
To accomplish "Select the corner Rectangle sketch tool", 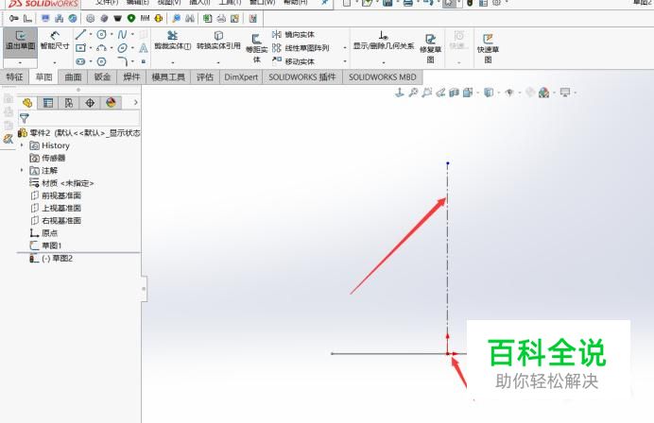I will coord(80,48).
